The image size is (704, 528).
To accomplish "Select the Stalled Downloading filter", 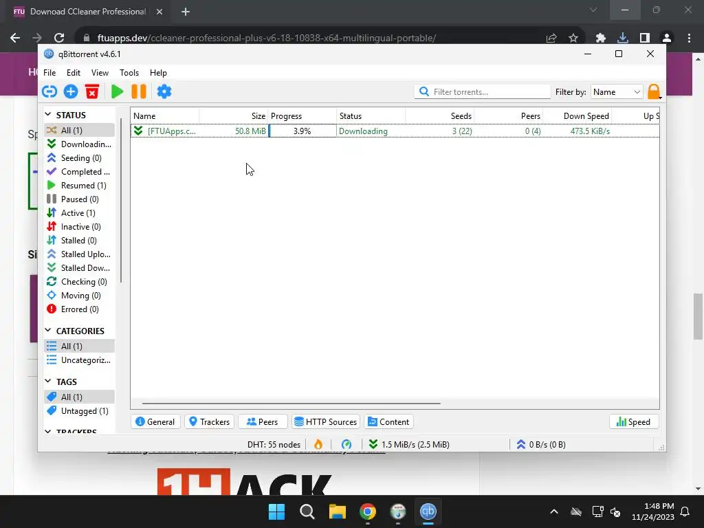I will click(x=80, y=268).
